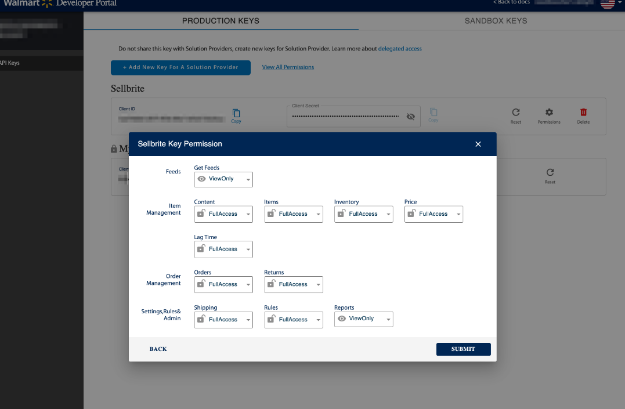Close the Sellbrite Key Permission dialog
Screen dimensions: 625x409
click(478, 144)
